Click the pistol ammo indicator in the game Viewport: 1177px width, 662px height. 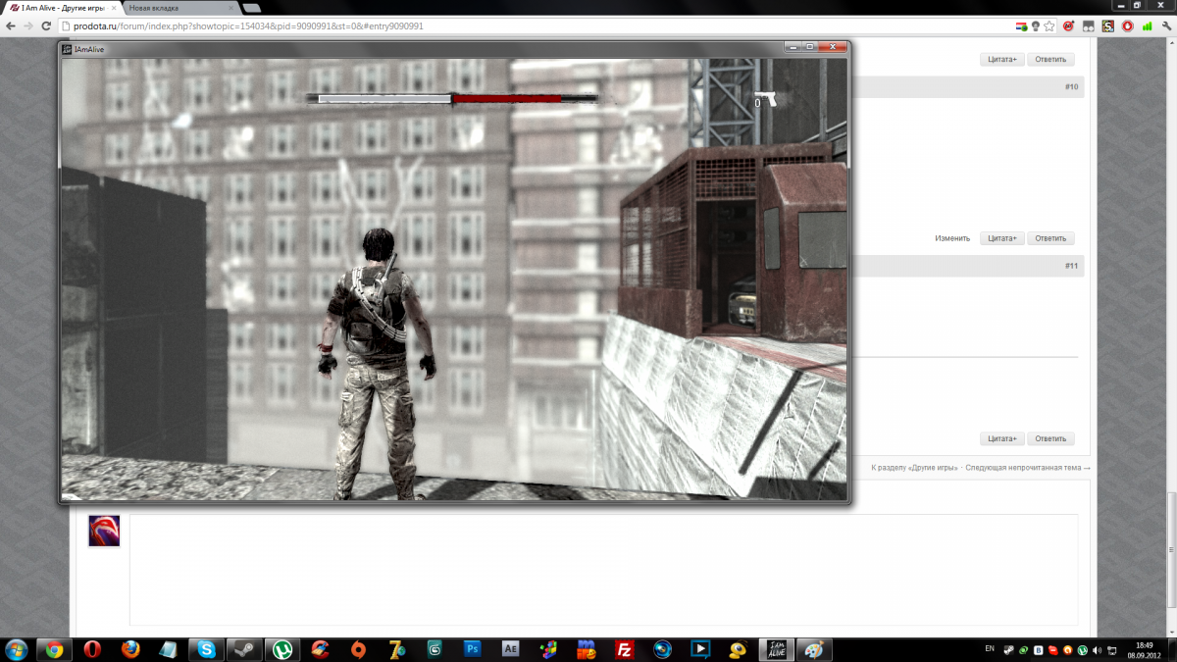[x=764, y=99]
